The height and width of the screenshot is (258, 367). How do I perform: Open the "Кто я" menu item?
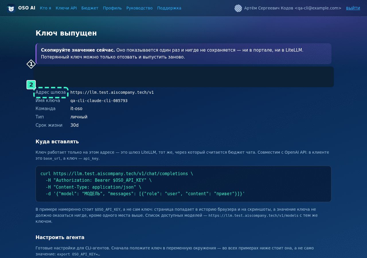[x=46, y=8]
